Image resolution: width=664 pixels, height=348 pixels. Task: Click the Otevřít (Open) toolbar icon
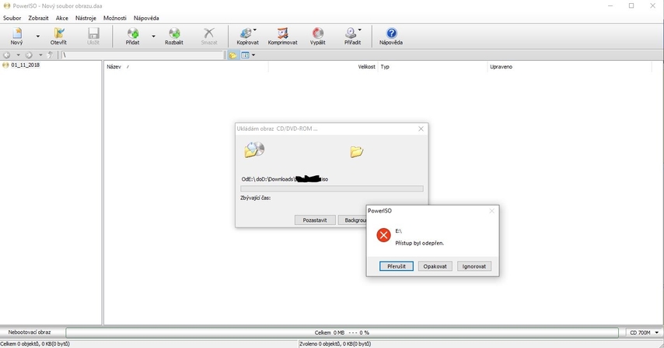58,36
